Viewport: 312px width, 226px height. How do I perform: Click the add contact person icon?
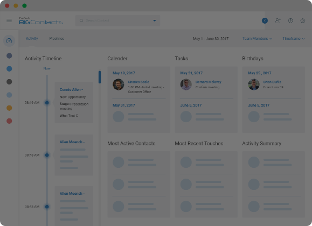tap(278, 20)
